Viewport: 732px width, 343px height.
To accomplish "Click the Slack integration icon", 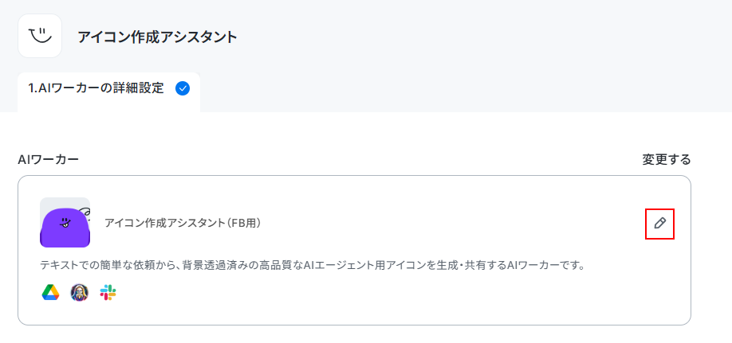I will 108,293.
